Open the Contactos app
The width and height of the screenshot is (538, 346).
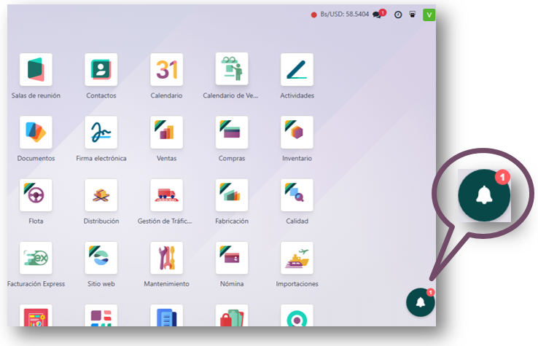[101, 70]
